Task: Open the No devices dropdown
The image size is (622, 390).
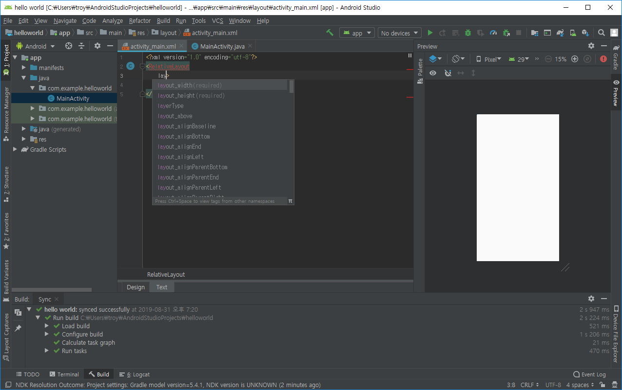Action: coord(399,33)
